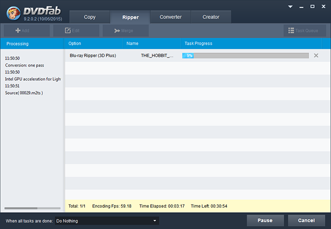This screenshot has width=331, height=229.
Task: Click the THE_HOBBIT_ task name
Action: 157,55
